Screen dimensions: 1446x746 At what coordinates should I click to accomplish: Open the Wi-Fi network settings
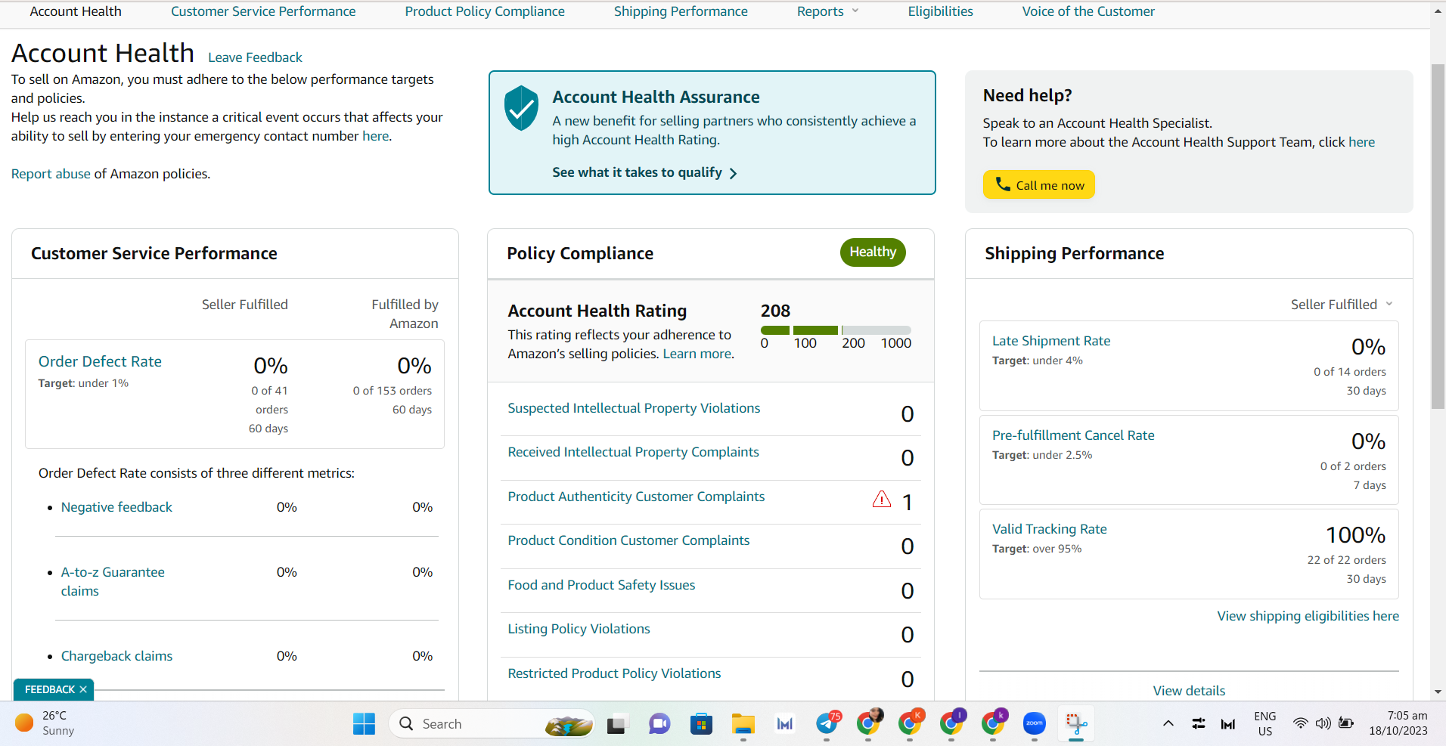pos(1300,723)
